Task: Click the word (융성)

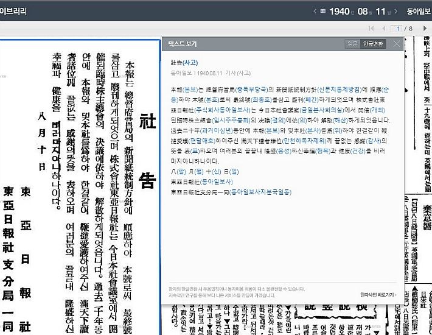Action: 283,151
